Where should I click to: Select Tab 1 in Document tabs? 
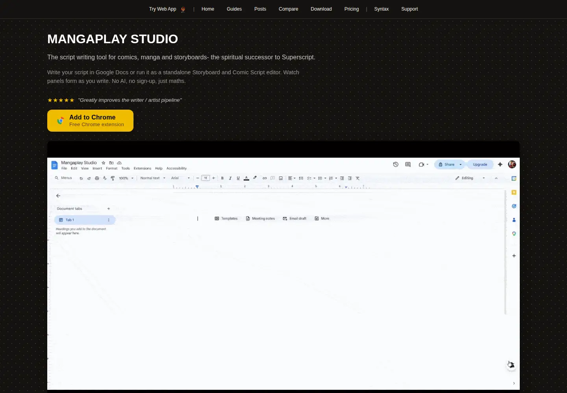click(84, 220)
